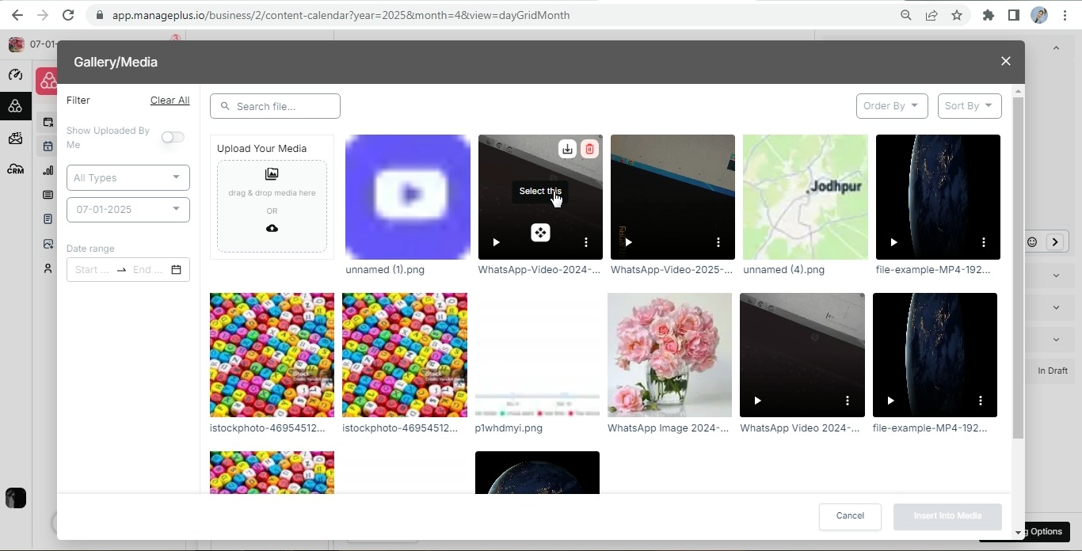Open more options for WhatsApp-Video-2025
The height and width of the screenshot is (551, 1082).
point(718,242)
